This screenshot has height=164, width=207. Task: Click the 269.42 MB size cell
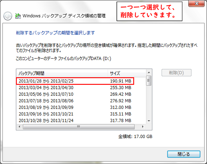click(121, 94)
